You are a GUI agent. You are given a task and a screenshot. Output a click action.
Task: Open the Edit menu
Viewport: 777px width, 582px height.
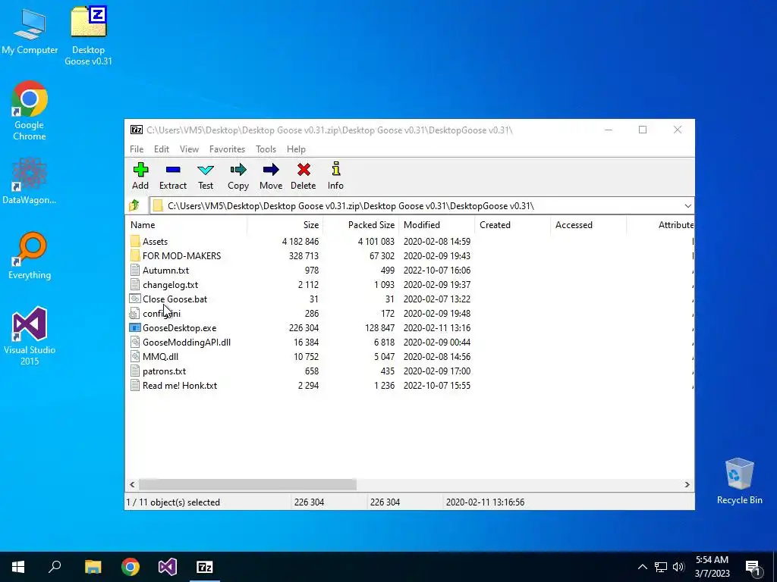pyautogui.click(x=162, y=149)
